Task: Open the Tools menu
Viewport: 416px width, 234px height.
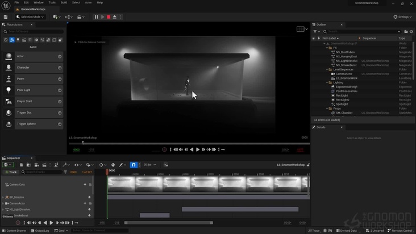Action: [x=52, y=3]
